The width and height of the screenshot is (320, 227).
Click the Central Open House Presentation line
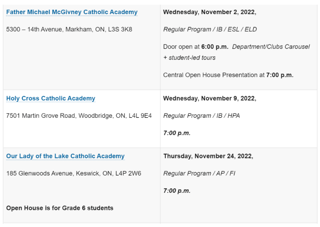[214, 75]
